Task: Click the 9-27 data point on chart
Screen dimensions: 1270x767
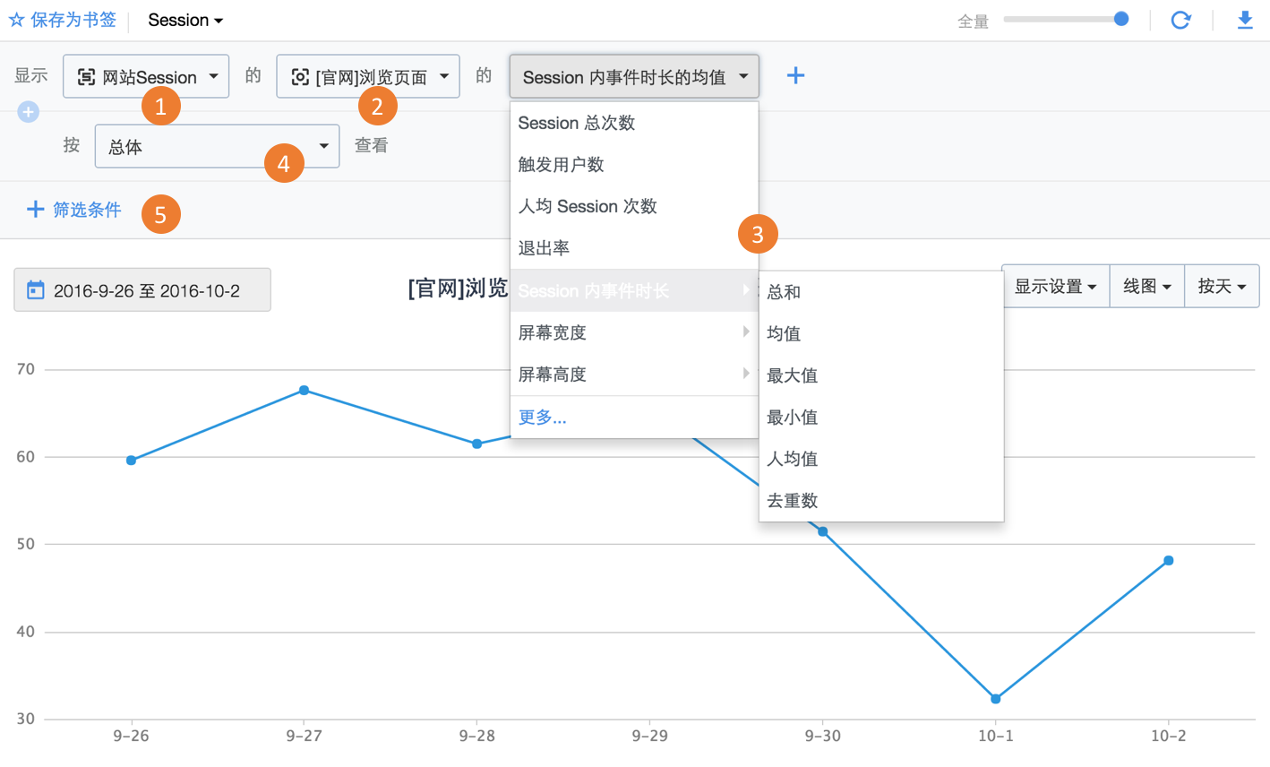Action: (x=305, y=391)
